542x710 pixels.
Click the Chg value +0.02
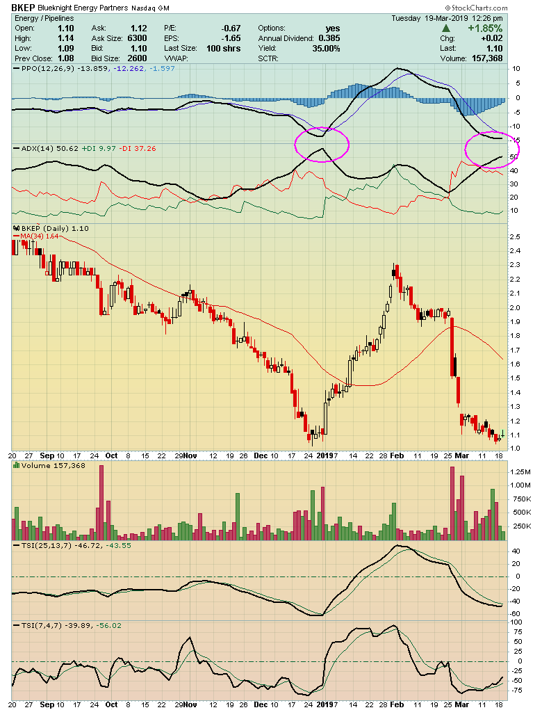pyautogui.click(x=492, y=38)
